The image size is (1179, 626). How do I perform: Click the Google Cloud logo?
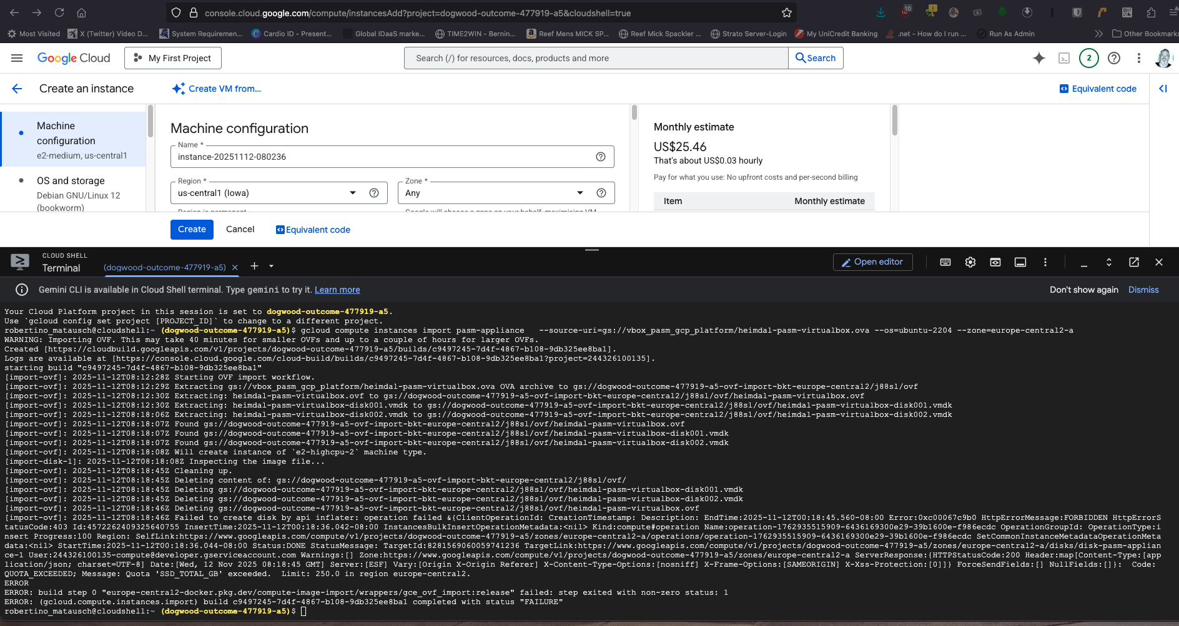(x=74, y=58)
